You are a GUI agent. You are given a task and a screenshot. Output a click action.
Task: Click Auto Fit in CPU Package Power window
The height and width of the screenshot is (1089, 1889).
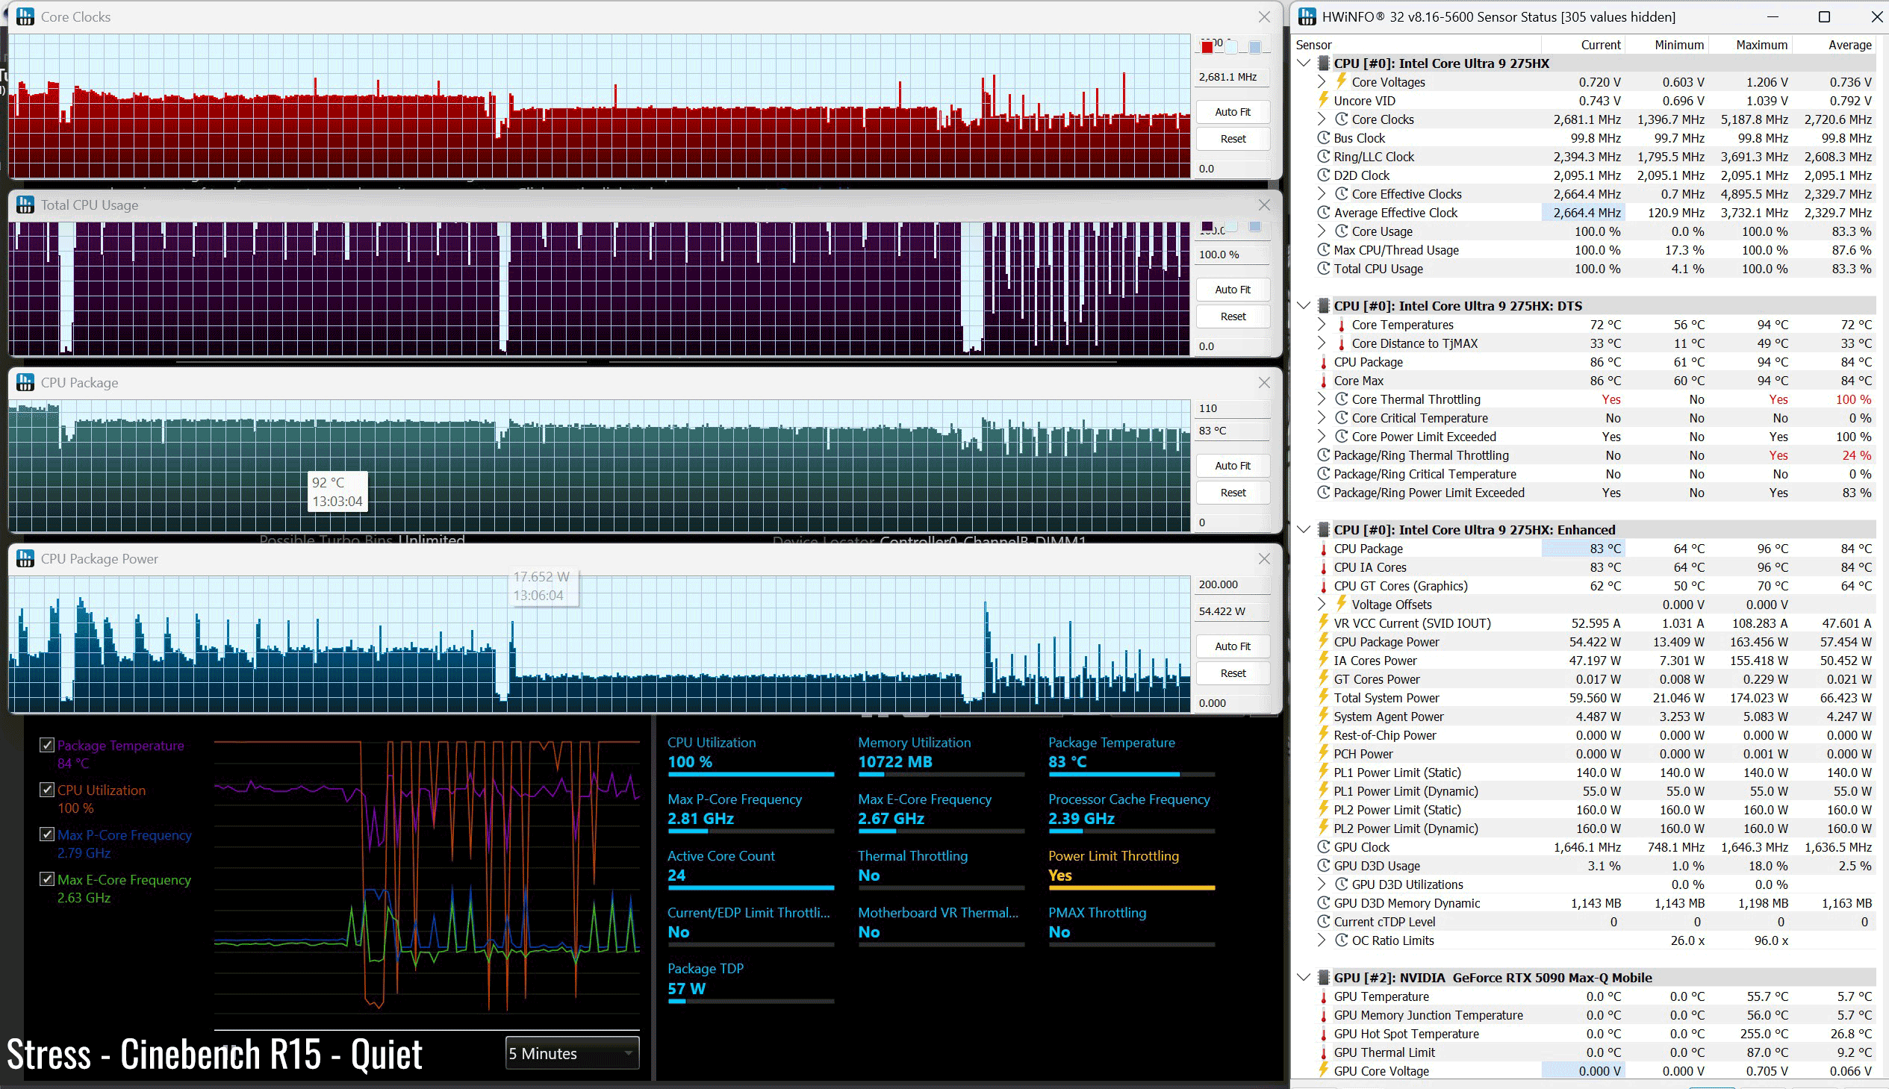[x=1232, y=647]
